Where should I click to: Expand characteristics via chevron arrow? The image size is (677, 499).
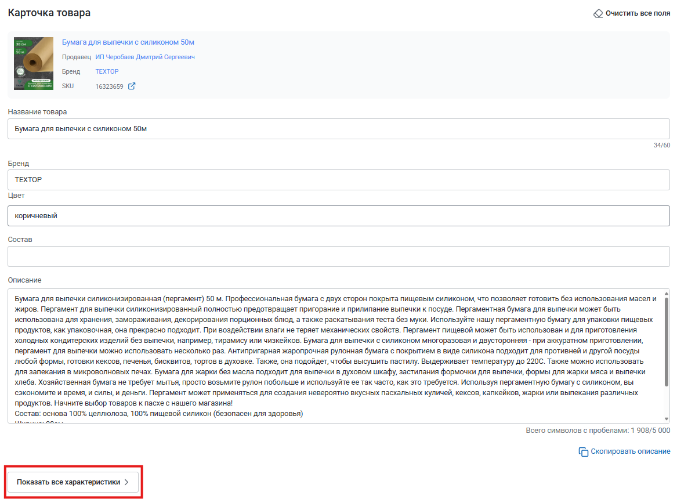pos(126,482)
